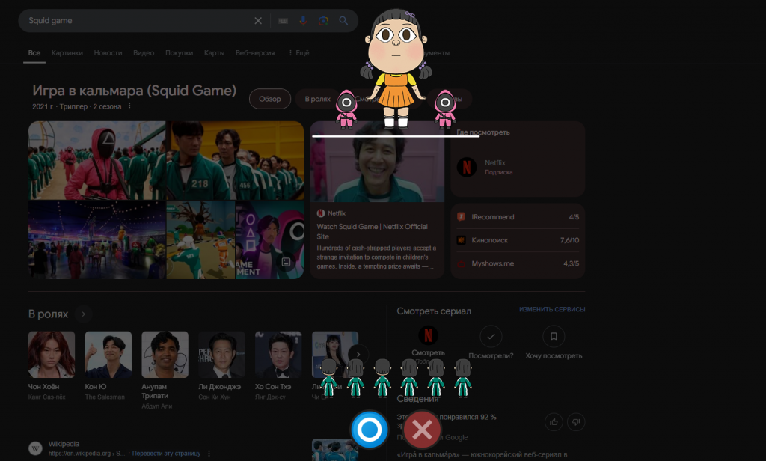Click the right pink guard figure
The image size is (766, 461).
click(x=445, y=109)
